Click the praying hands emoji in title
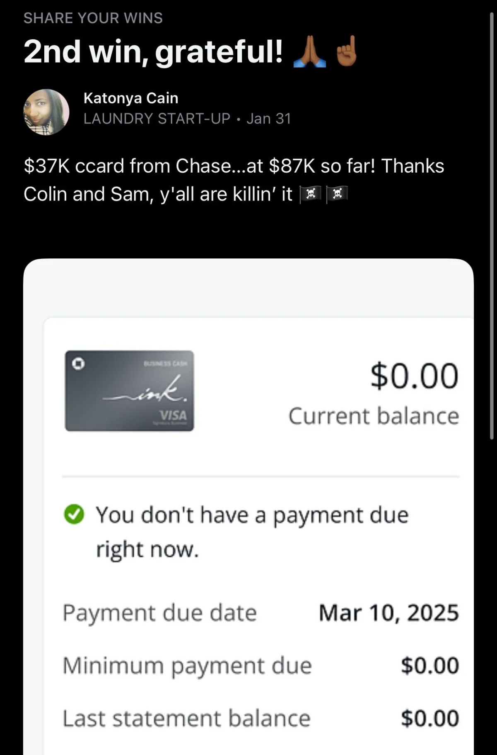The image size is (497, 755). 309,52
